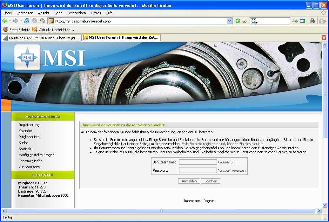Click the Mitglieder: 8.347 statistic
Screen dimensions: 329x222
click(33, 183)
